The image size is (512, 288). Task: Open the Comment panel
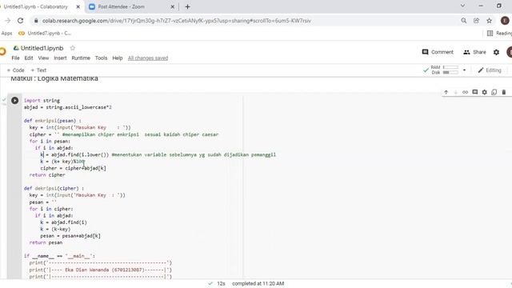click(438, 52)
